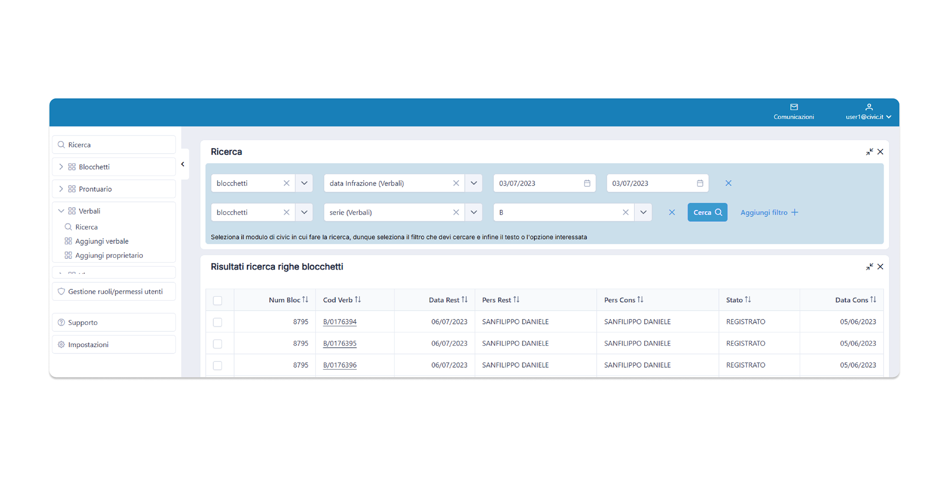Click the sidebar Ricerca search field

pos(114,145)
